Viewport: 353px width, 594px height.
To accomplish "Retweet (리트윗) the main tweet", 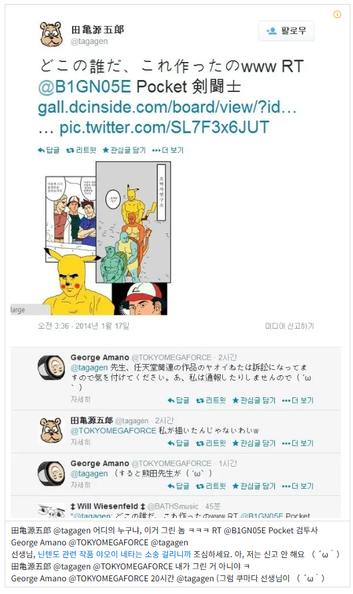I will tap(81, 150).
